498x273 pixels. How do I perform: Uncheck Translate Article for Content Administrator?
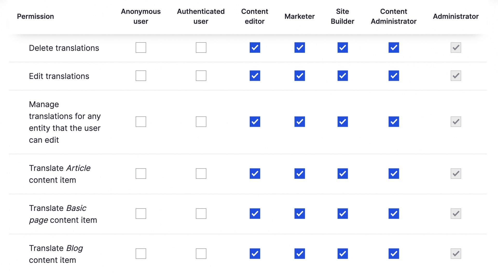393,174
